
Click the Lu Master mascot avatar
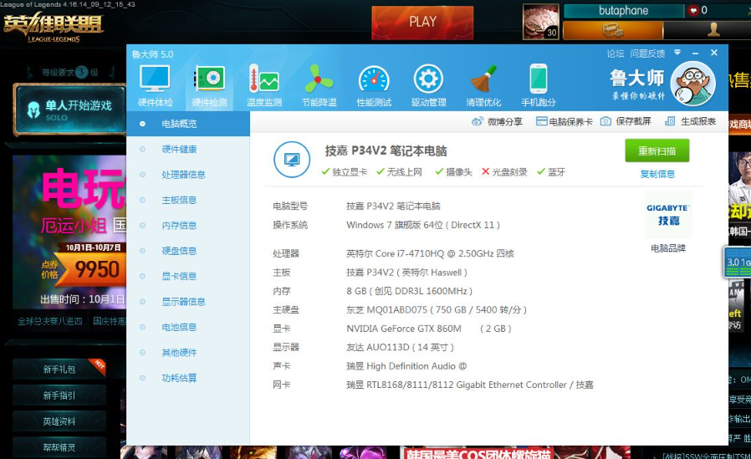pyautogui.click(x=693, y=84)
